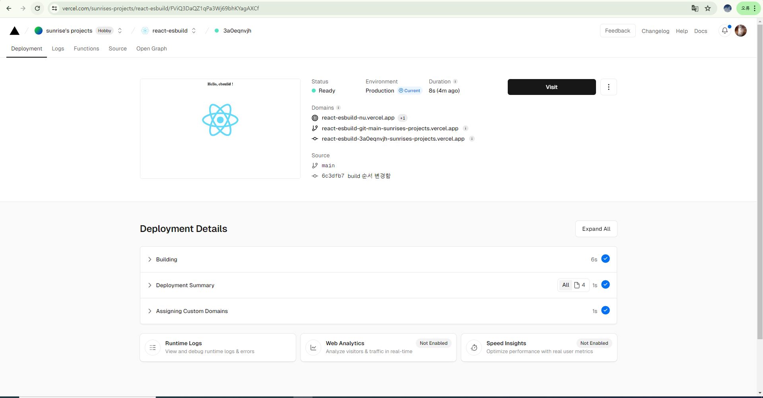Click info icon next to the git-main domain

point(466,128)
